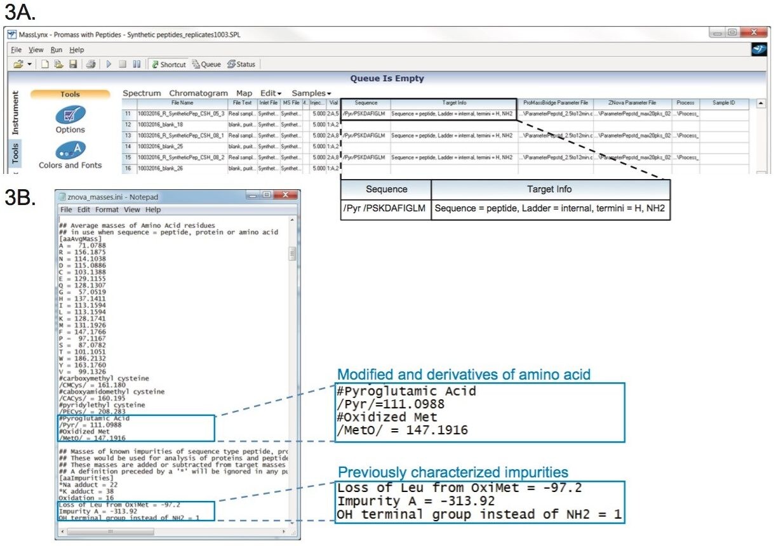This screenshot has width=783, height=546.
Task: Maximize the znova_masses.ini Notepad window
Action: [x=267, y=196]
